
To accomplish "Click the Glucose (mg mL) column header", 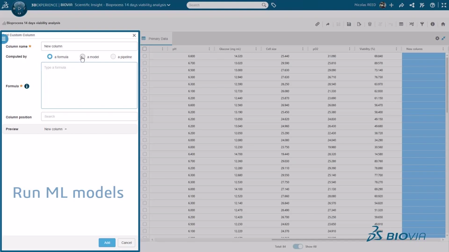I will (x=230, y=49).
